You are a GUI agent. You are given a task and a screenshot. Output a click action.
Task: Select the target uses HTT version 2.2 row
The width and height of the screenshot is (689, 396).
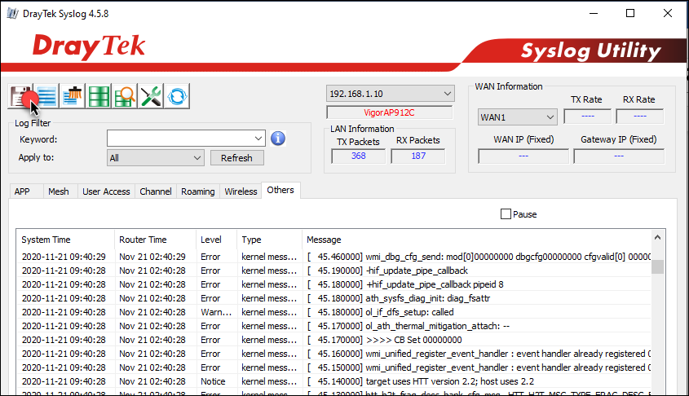pyautogui.click(x=334, y=381)
